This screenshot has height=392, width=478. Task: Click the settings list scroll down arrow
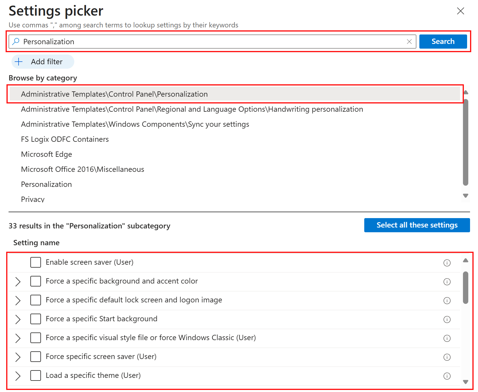pyautogui.click(x=466, y=382)
